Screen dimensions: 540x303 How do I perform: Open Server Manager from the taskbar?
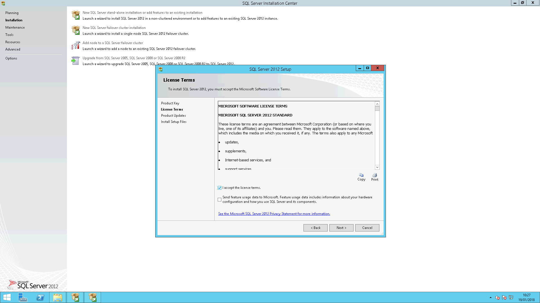pos(23,297)
